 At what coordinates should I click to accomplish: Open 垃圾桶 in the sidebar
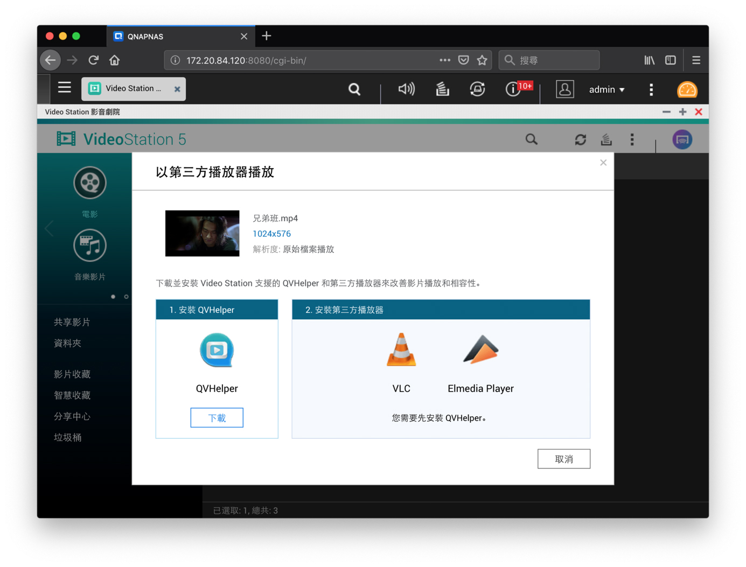(x=68, y=437)
